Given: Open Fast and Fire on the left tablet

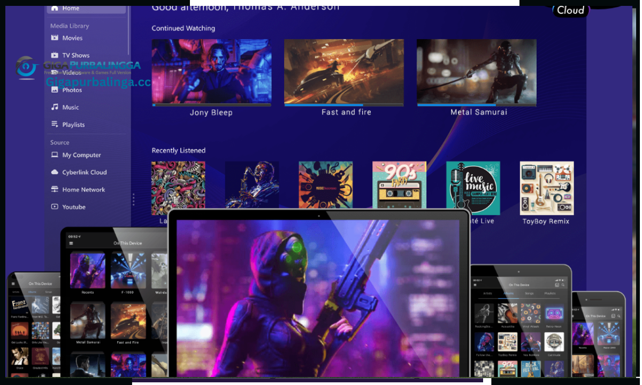Looking at the screenshot, I should [x=128, y=320].
